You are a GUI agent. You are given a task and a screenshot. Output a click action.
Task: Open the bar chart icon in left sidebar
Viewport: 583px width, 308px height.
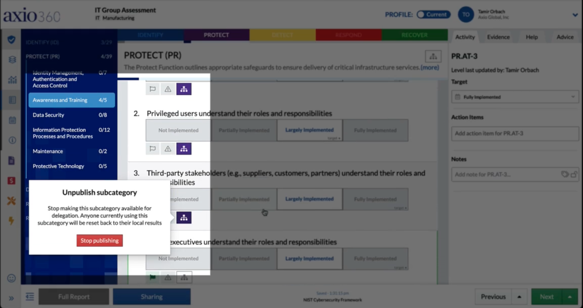tap(12, 80)
